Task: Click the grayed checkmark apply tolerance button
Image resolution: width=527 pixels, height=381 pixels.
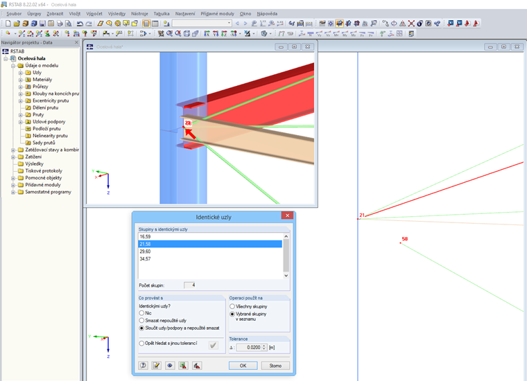Action: pos(213,345)
